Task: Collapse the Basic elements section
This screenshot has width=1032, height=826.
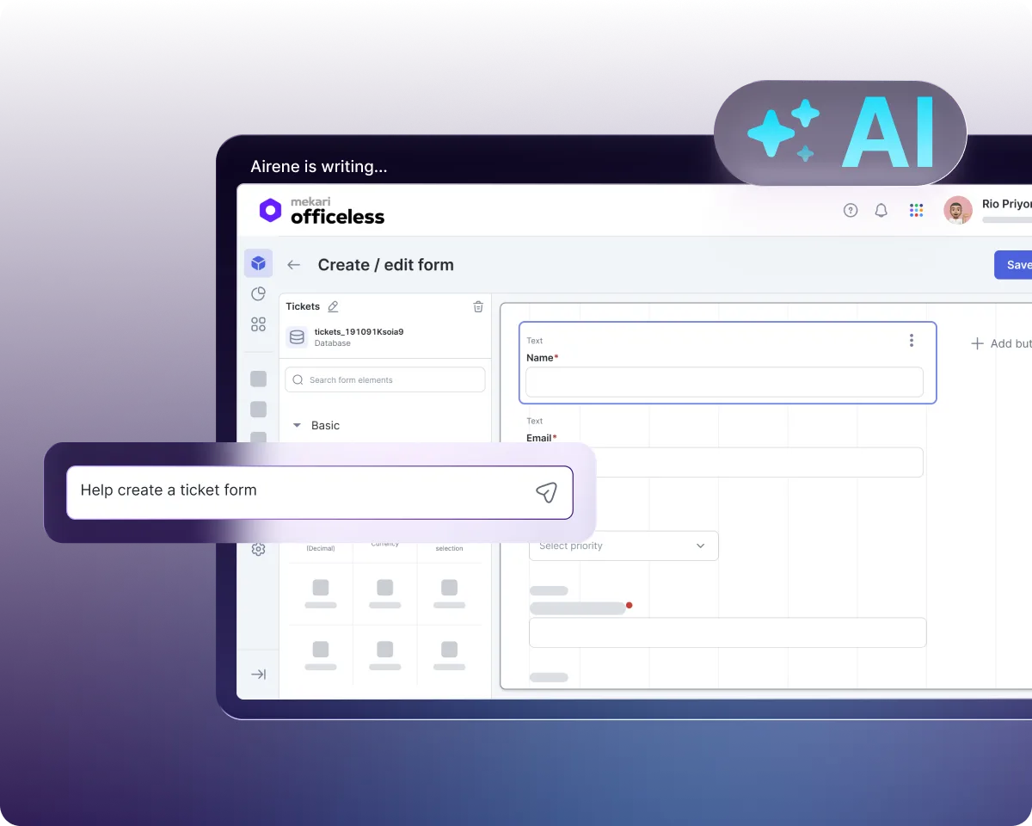Action: (298, 425)
